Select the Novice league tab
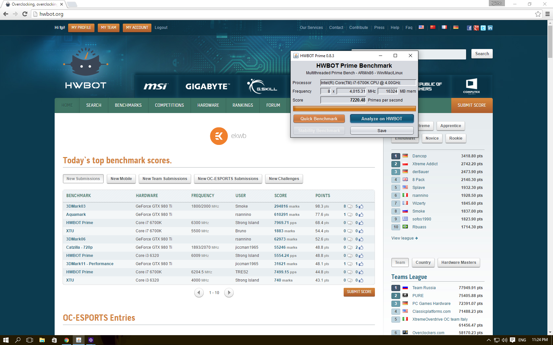 pyautogui.click(x=432, y=138)
